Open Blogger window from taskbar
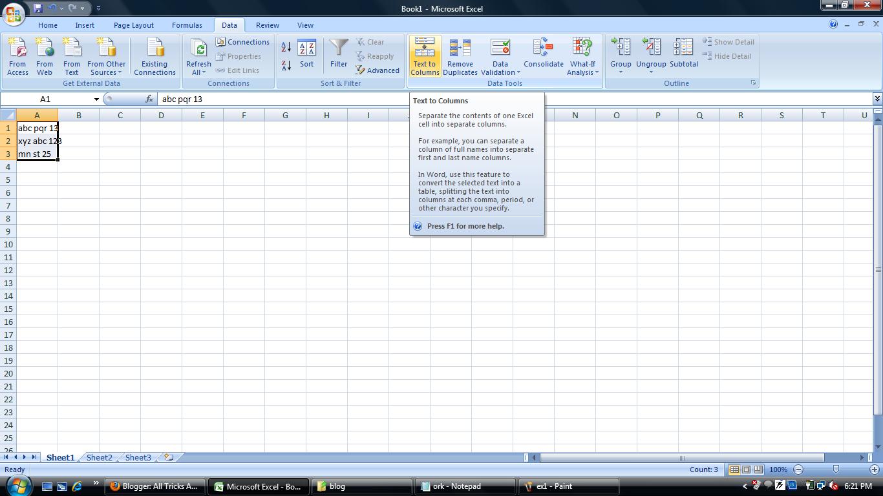Image resolution: width=883 pixels, height=496 pixels. [x=154, y=486]
